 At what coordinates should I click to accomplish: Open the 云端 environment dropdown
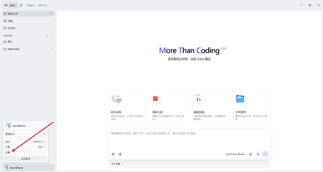[x=117, y=164]
